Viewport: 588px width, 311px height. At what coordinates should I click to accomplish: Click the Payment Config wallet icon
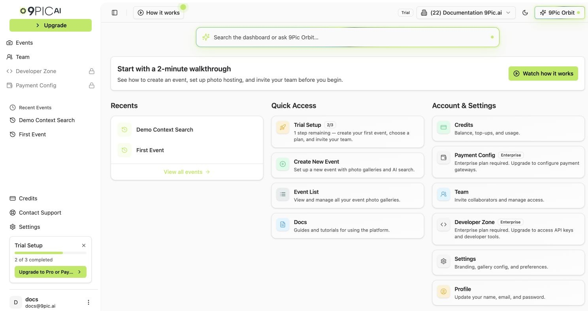coord(443,158)
